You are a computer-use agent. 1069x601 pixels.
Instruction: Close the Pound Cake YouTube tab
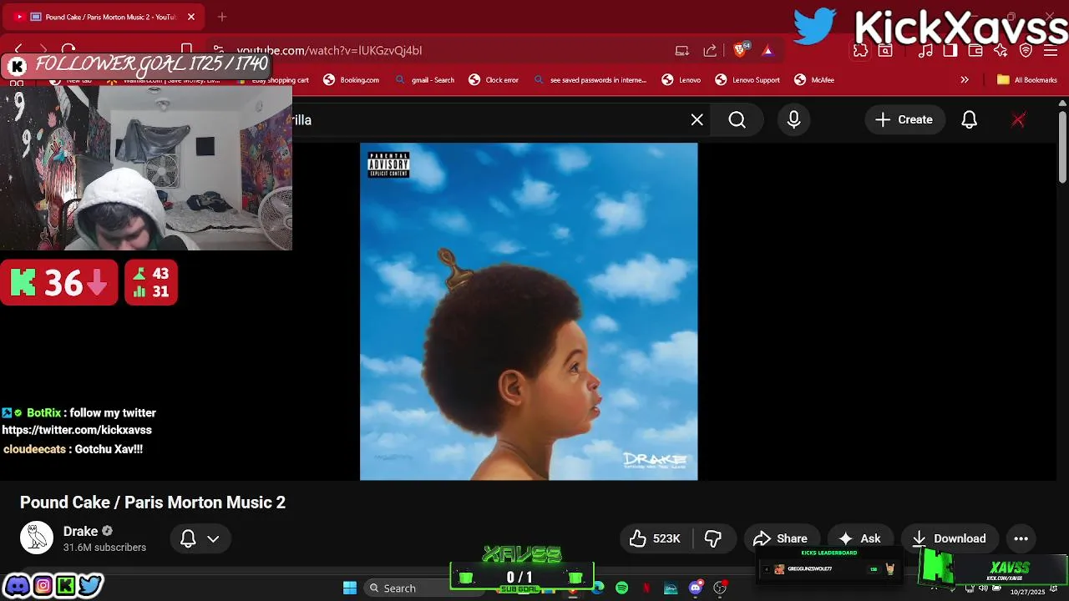(x=190, y=17)
